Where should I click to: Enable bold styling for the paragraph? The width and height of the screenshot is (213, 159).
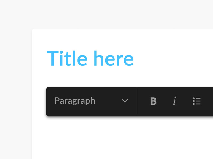(x=154, y=101)
